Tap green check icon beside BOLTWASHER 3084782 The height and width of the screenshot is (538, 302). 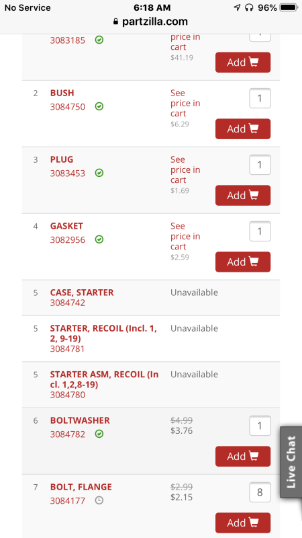[99, 434]
